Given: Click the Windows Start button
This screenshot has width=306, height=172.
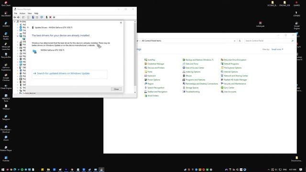Looking at the screenshot, I should (3, 170).
